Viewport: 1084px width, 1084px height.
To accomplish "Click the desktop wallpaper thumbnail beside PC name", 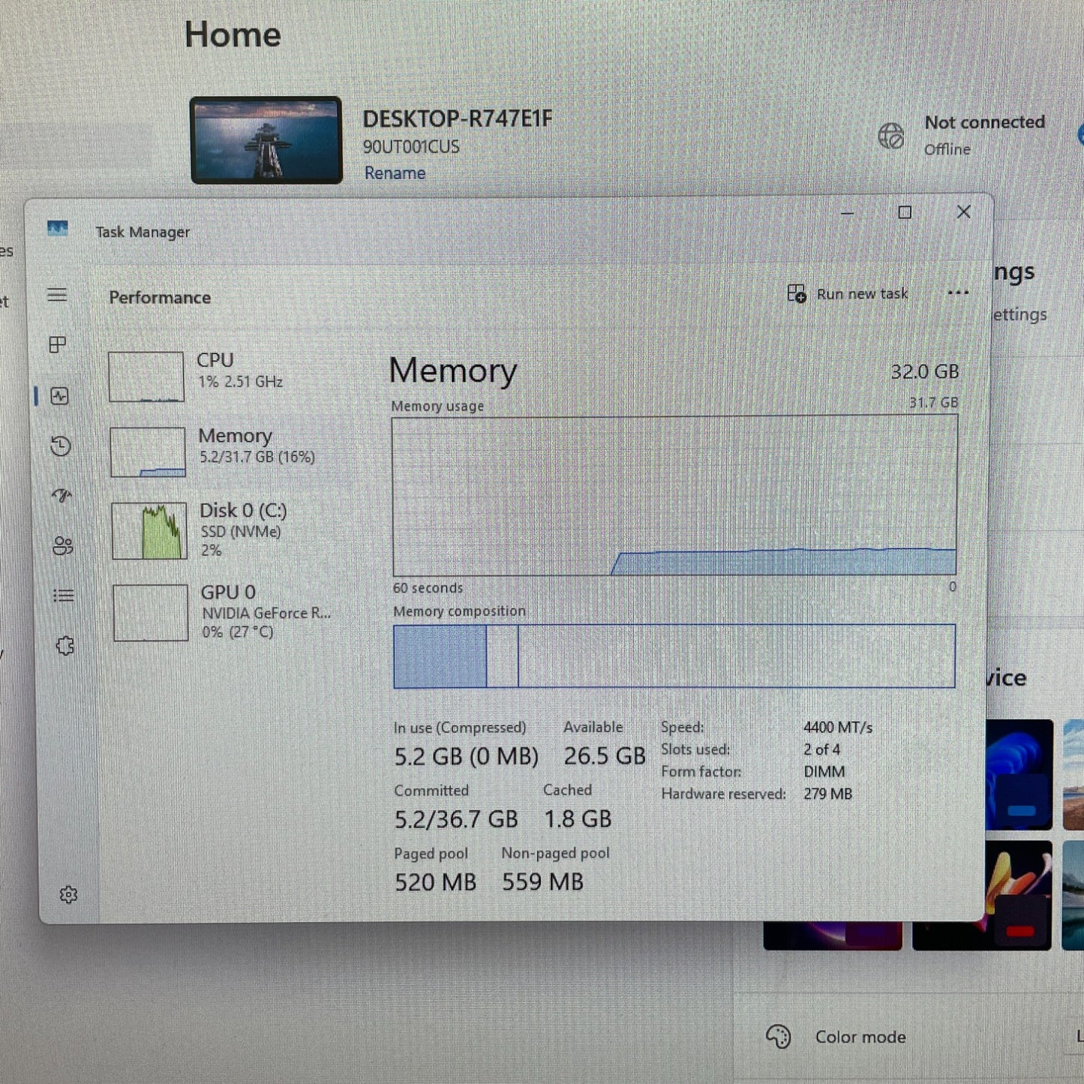I will [x=266, y=140].
